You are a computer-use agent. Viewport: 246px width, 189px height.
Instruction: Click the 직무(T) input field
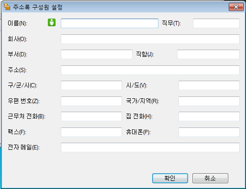(x=216, y=23)
